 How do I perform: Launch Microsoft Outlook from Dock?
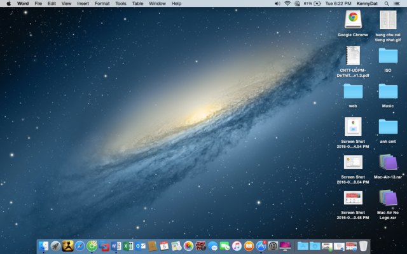[140, 246]
